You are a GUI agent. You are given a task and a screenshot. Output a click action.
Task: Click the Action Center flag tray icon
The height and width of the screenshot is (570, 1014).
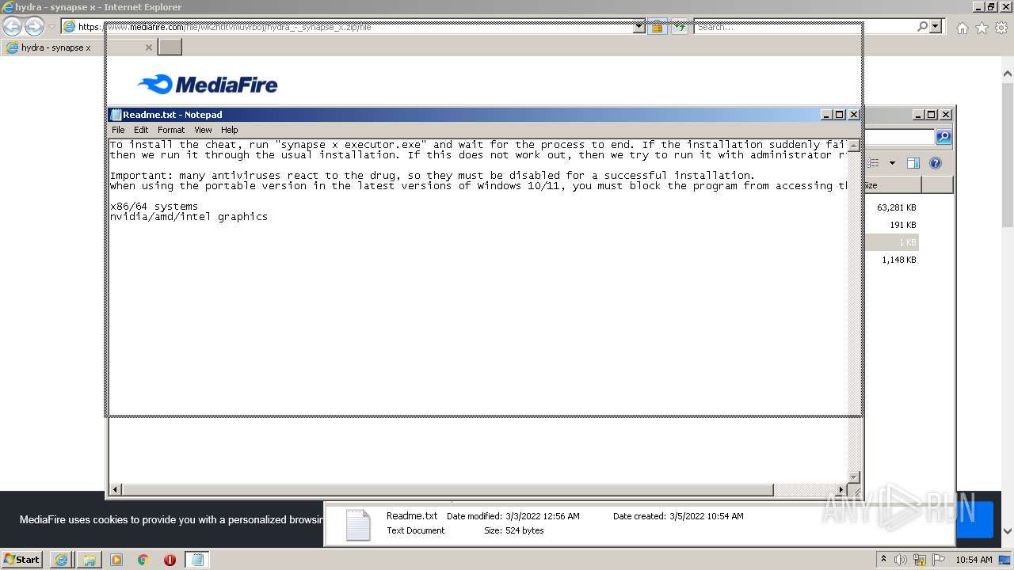pyautogui.click(x=939, y=560)
